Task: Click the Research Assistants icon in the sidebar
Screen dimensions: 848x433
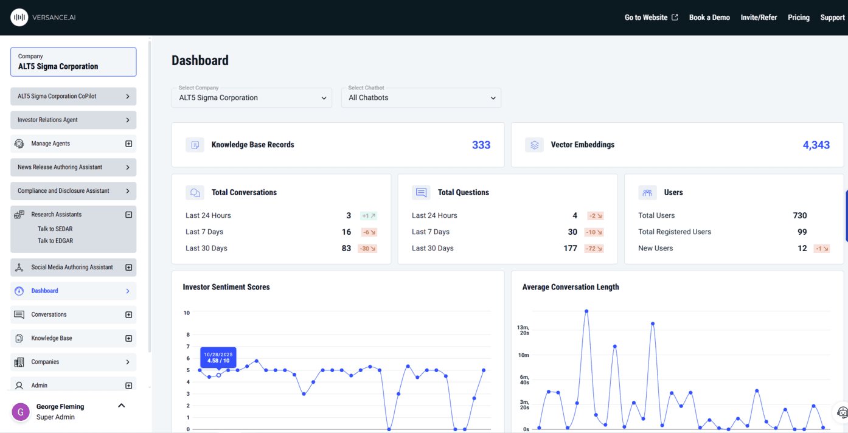Action: pyautogui.click(x=18, y=214)
